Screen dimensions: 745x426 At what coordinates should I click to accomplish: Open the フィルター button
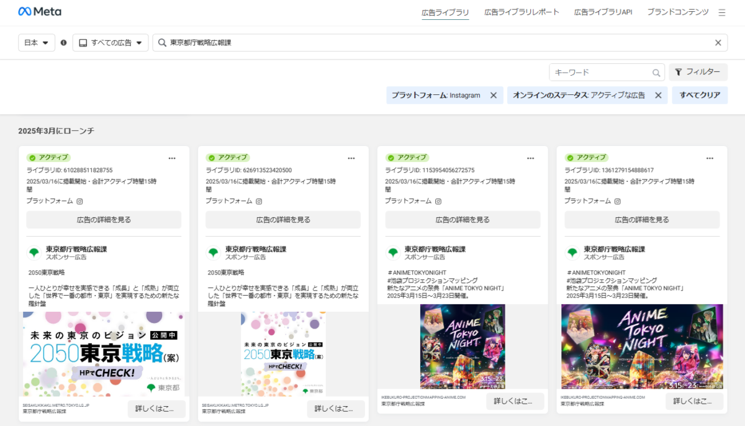698,72
